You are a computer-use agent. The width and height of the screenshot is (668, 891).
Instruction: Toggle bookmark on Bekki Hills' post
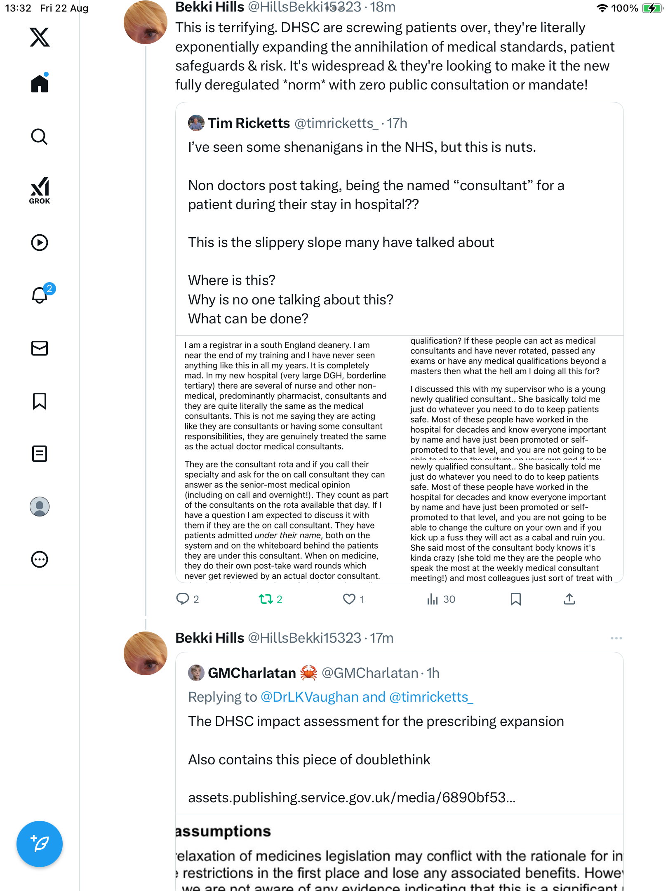pyautogui.click(x=515, y=599)
